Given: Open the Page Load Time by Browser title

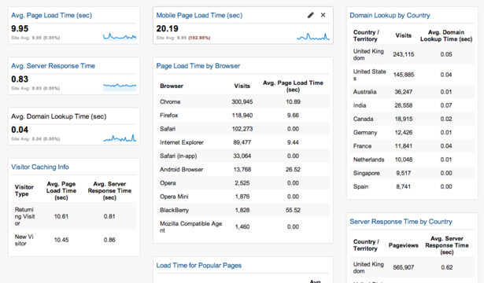Looking at the screenshot, I should click(x=198, y=66).
